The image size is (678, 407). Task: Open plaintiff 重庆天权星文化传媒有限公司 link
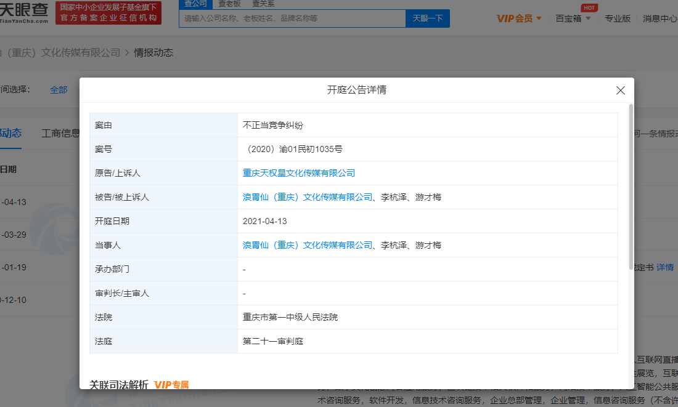coord(299,173)
